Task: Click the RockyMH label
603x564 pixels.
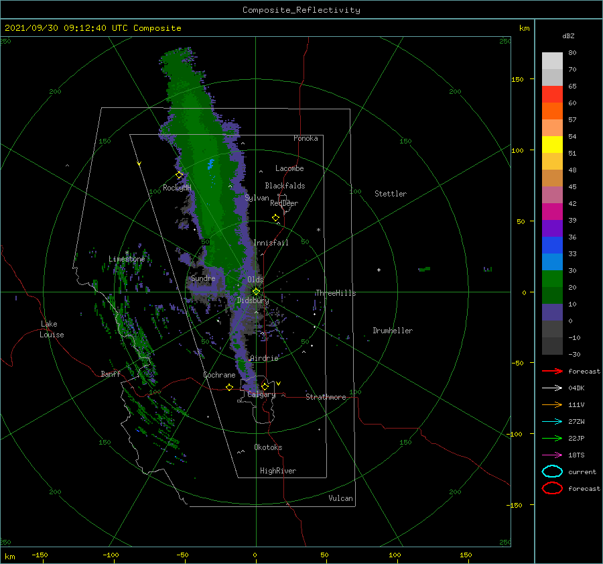Action: tap(177, 188)
